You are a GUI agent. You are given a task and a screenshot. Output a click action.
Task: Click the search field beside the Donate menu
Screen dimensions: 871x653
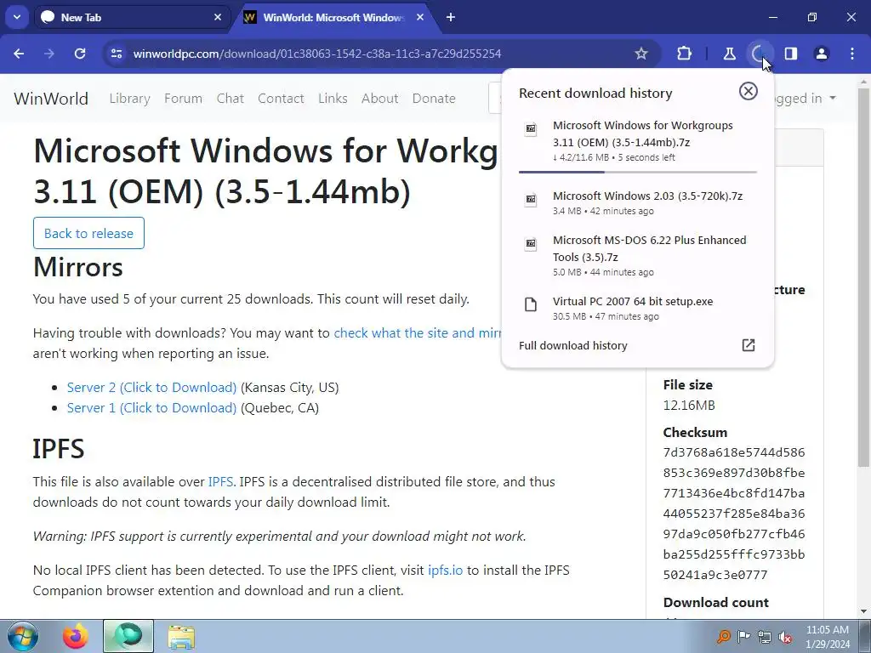click(495, 99)
